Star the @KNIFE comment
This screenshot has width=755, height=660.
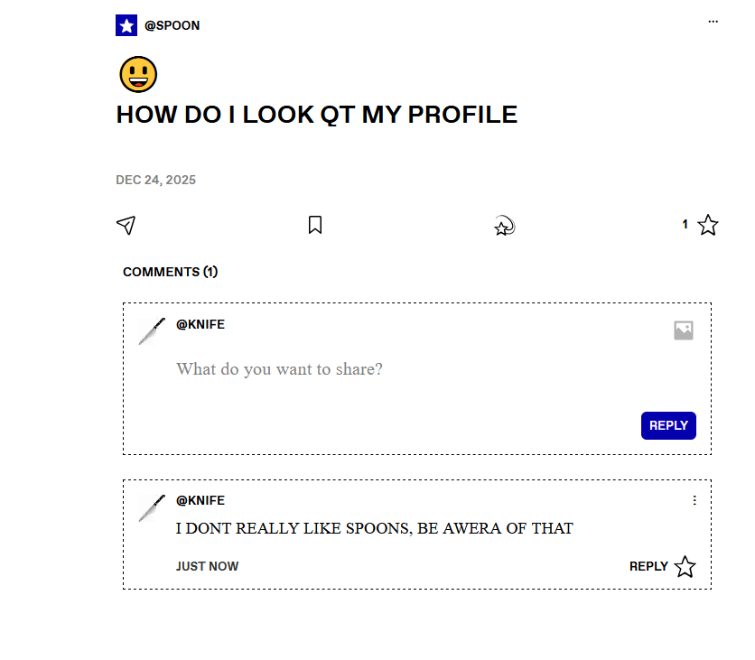coord(685,567)
